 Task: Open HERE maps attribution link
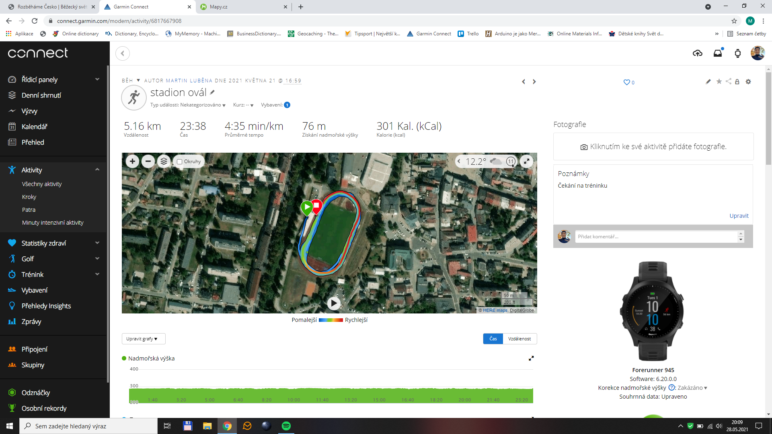coord(495,310)
